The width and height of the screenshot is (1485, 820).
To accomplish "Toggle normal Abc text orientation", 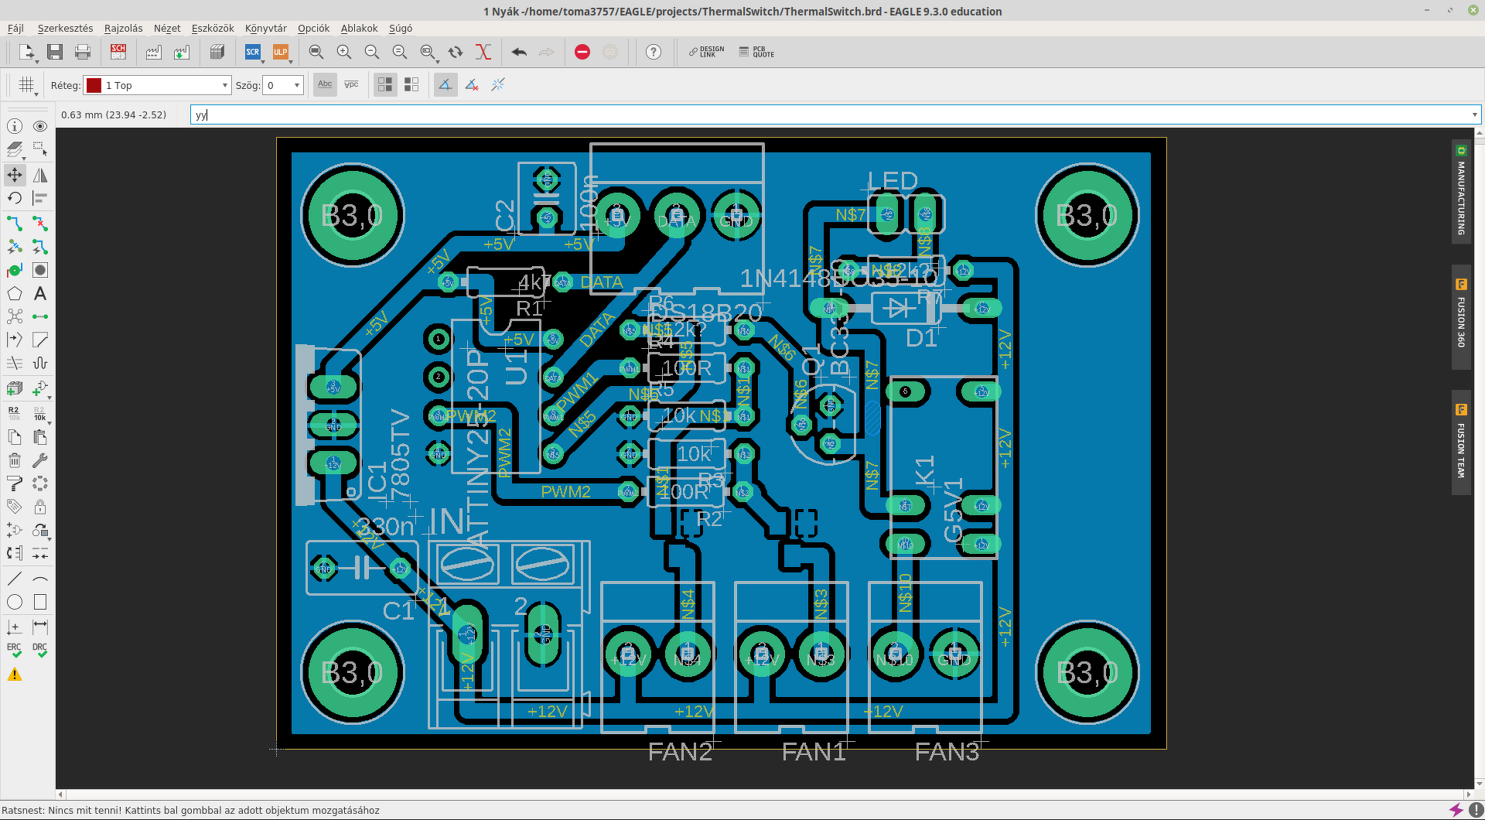I will click(326, 84).
